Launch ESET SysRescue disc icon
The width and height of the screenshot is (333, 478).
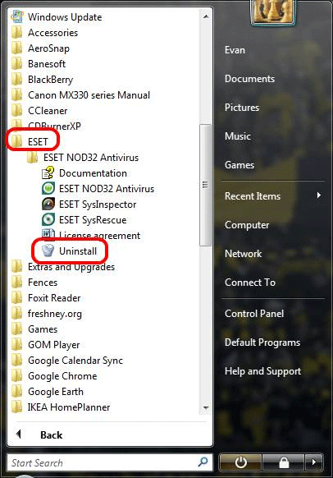click(x=48, y=219)
